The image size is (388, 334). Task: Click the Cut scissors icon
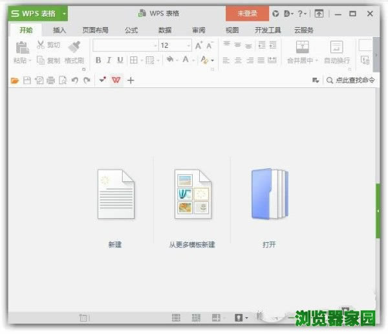41,45
